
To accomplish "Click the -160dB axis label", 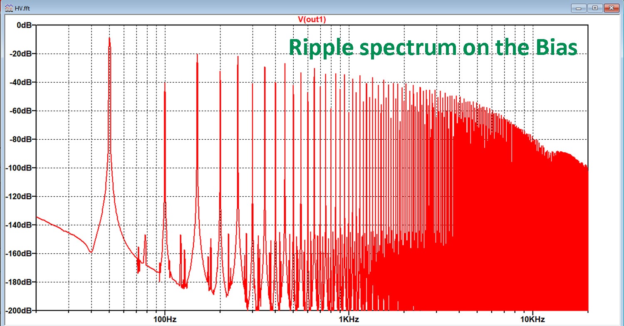I will point(18,253).
